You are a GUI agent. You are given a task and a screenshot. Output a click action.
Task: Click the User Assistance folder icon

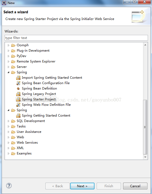(x=13, y=132)
